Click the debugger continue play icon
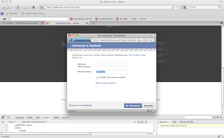 135,122
